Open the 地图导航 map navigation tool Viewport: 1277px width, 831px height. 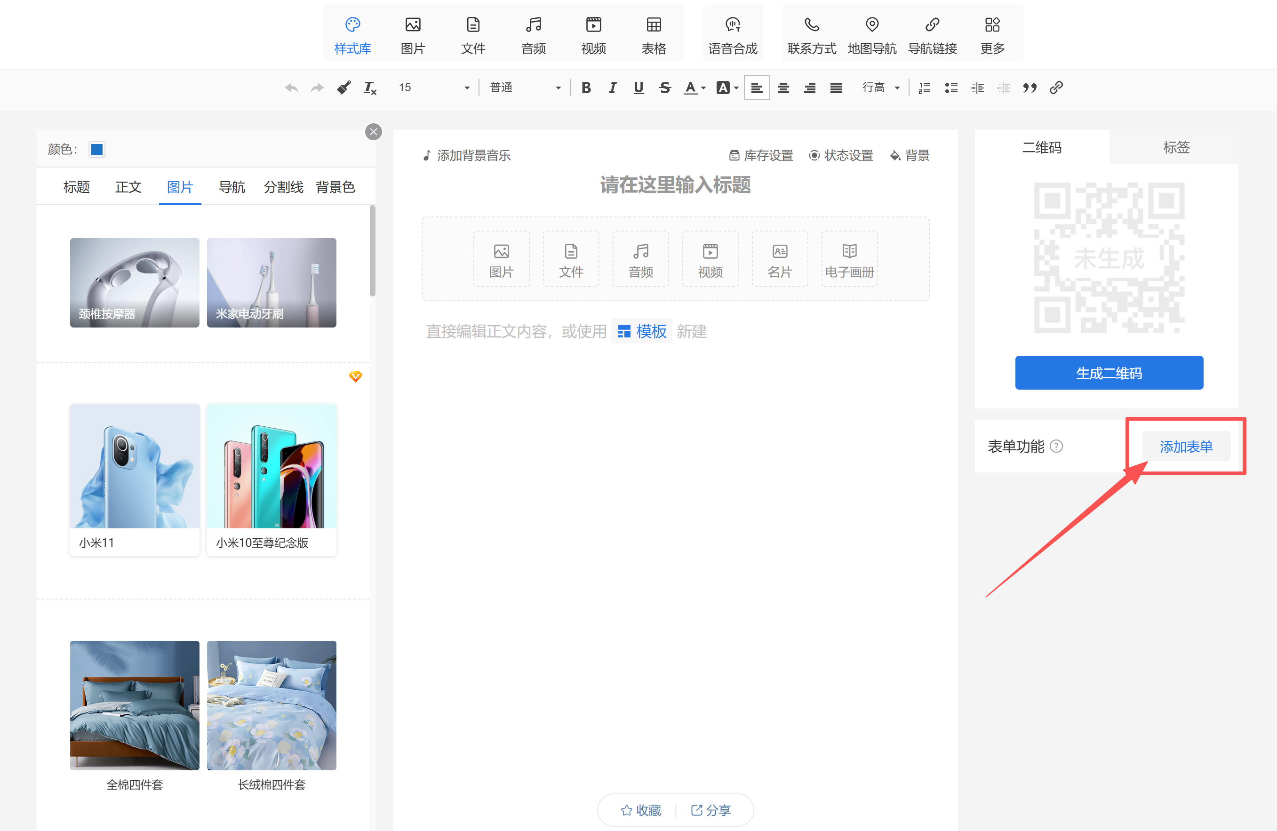point(872,34)
